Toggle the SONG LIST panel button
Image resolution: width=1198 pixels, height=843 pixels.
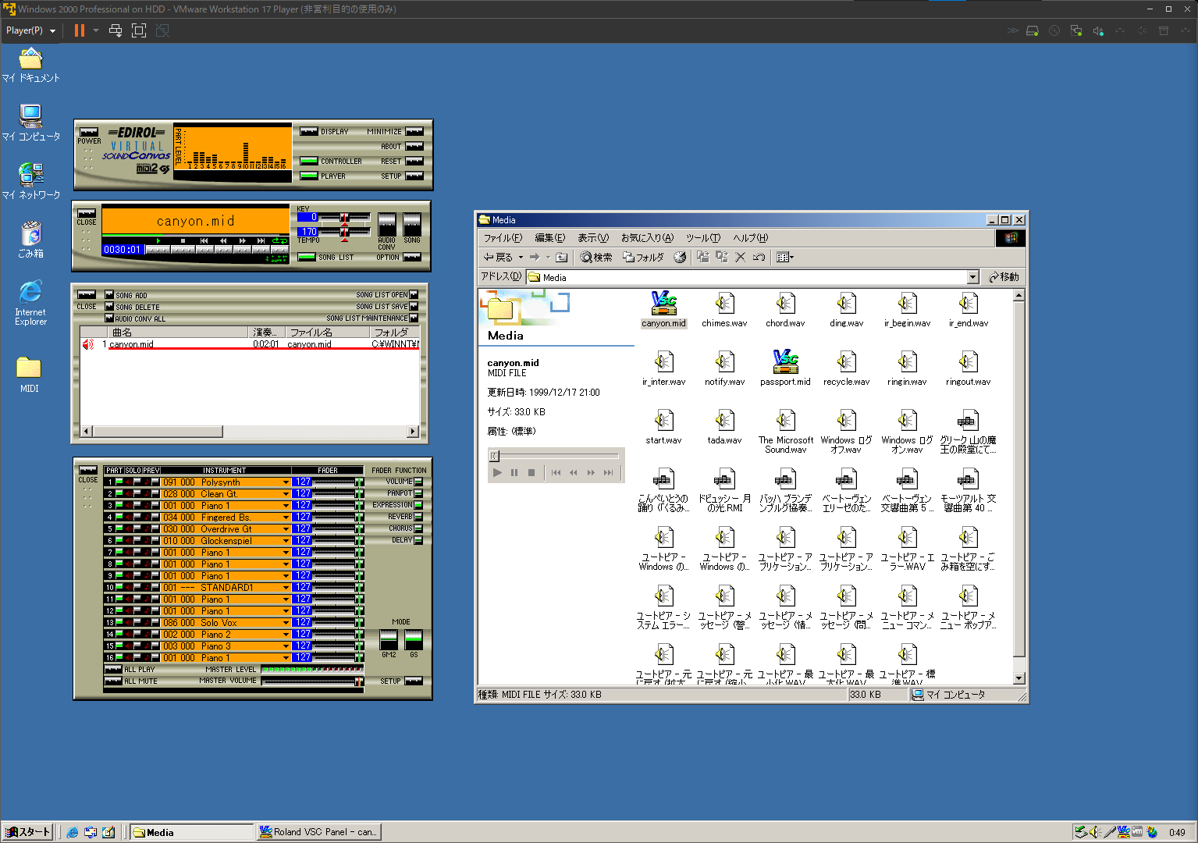click(307, 257)
